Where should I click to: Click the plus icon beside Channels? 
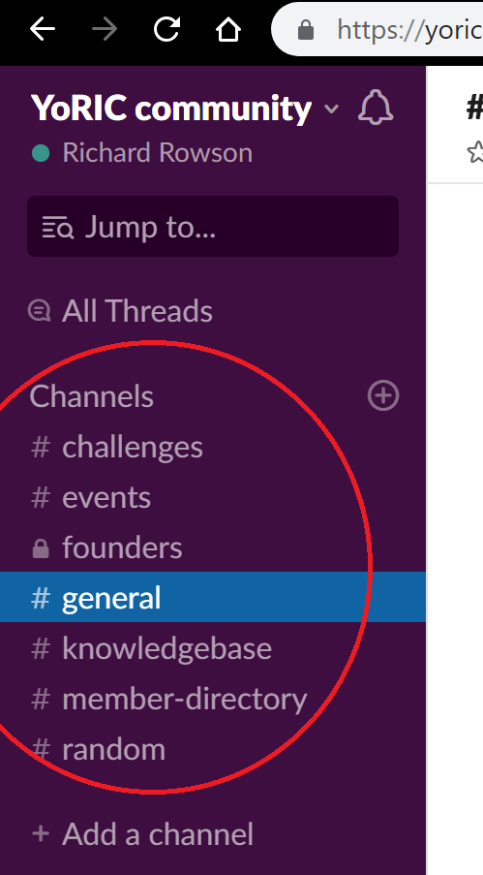(383, 395)
